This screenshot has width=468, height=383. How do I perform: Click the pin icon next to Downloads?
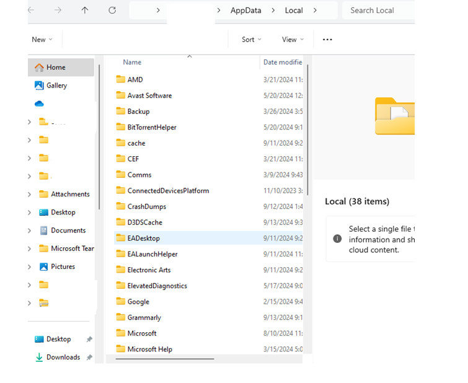[89, 358]
